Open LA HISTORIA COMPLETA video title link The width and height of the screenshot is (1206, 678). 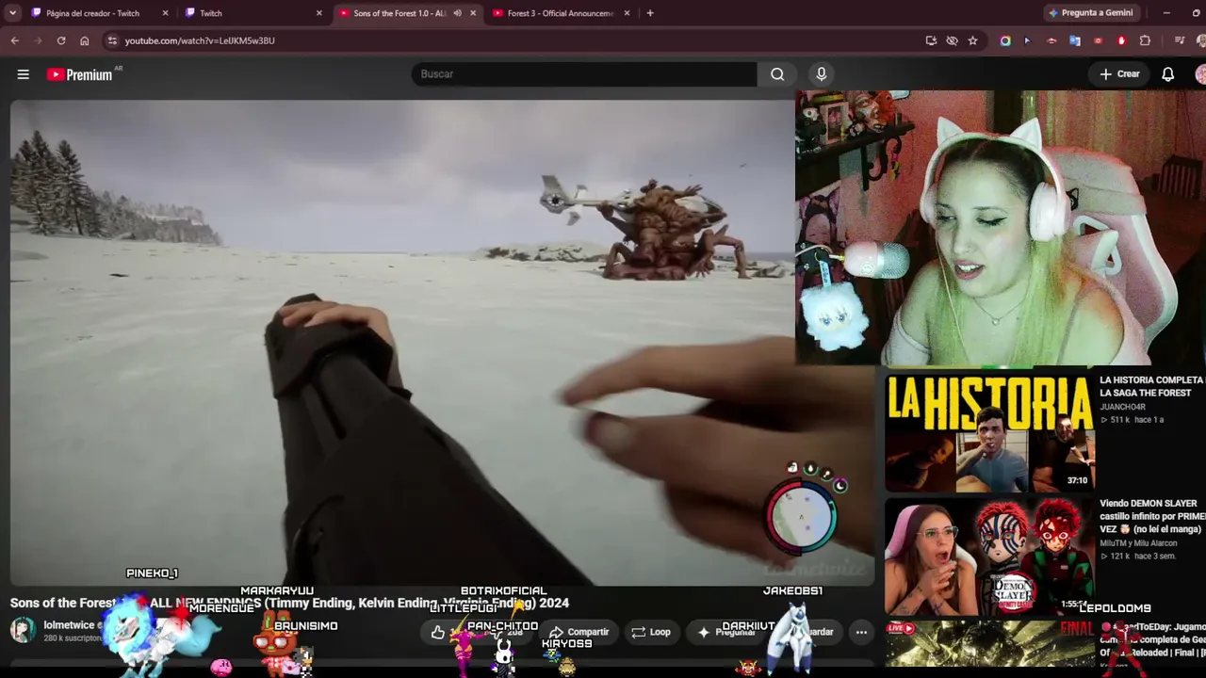tap(1152, 386)
